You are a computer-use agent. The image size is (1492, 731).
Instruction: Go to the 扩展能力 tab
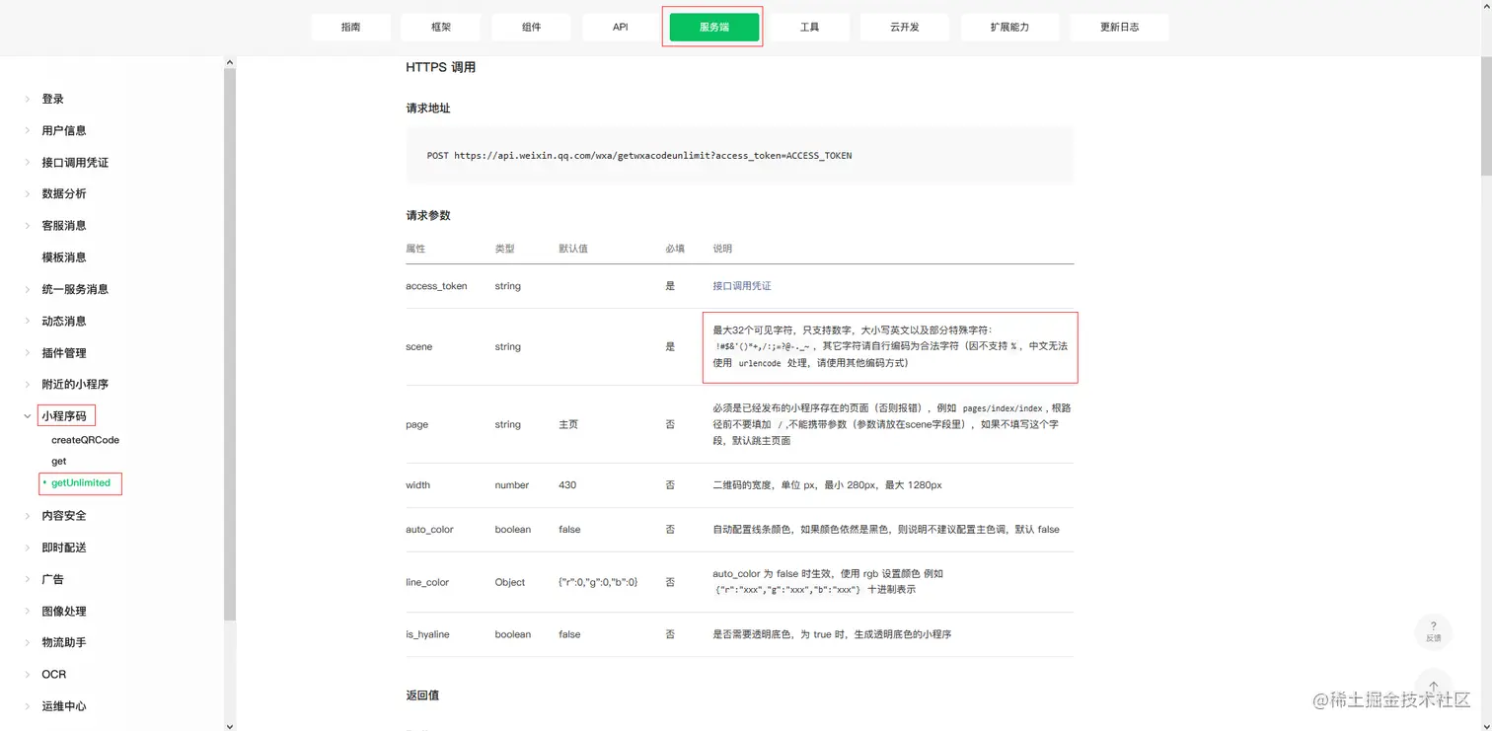(x=1009, y=28)
